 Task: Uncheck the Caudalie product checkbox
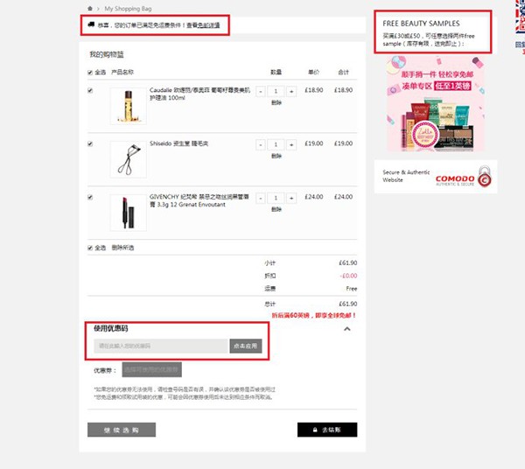coord(90,90)
